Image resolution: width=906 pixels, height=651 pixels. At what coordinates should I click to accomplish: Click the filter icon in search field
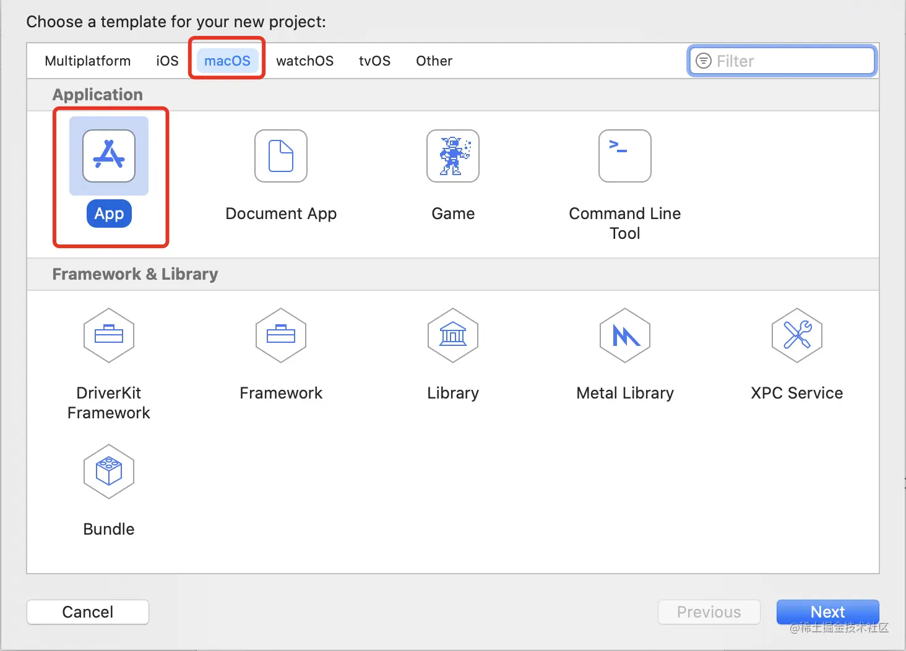tap(704, 61)
